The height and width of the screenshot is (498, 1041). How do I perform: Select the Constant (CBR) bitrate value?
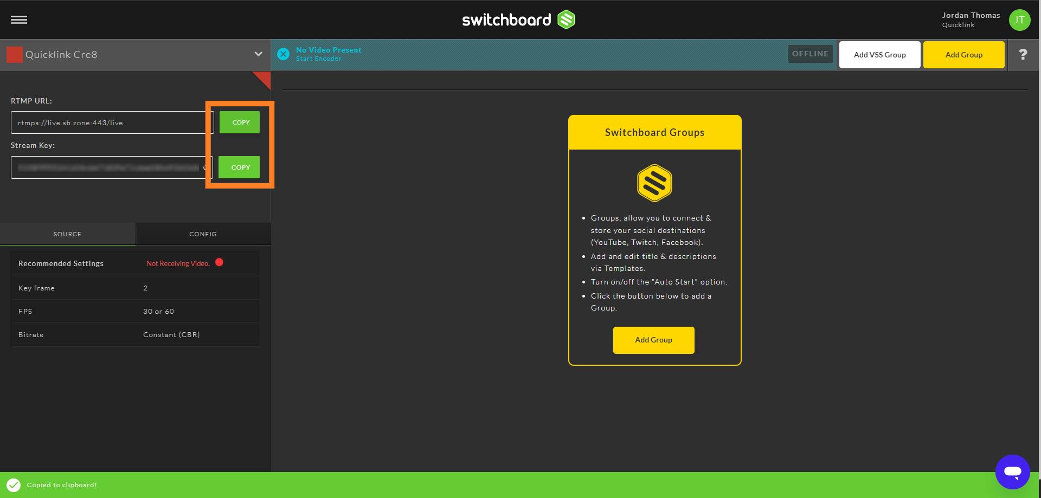click(171, 335)
